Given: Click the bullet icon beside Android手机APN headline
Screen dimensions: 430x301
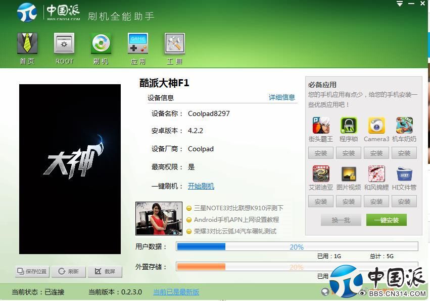Looking at the screenshot, I should (x=188, y=220).
